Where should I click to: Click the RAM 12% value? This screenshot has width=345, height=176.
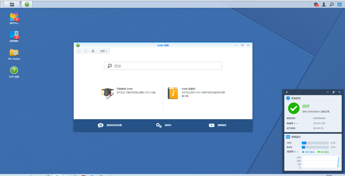tap(333, 147)
